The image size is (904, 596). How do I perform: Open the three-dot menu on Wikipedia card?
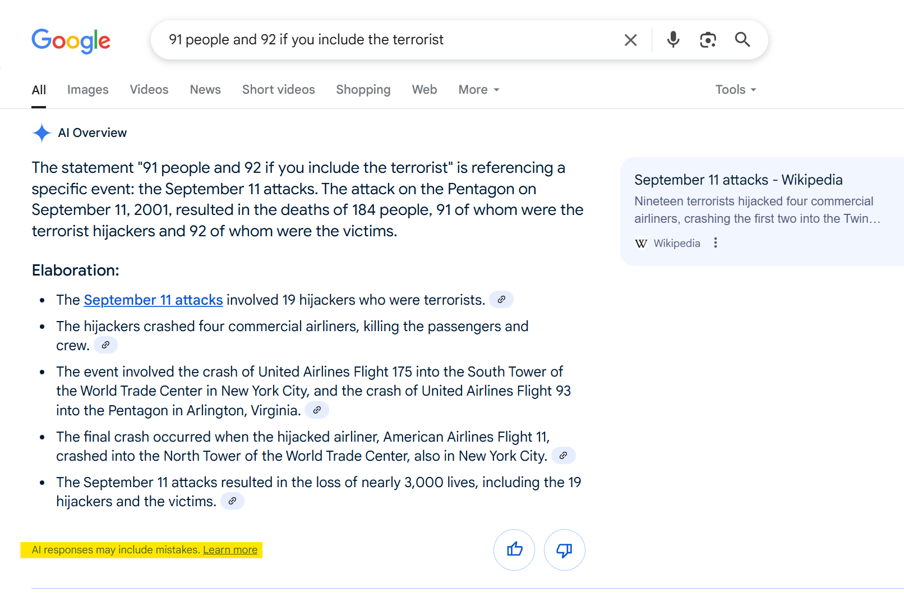point(716,243)
